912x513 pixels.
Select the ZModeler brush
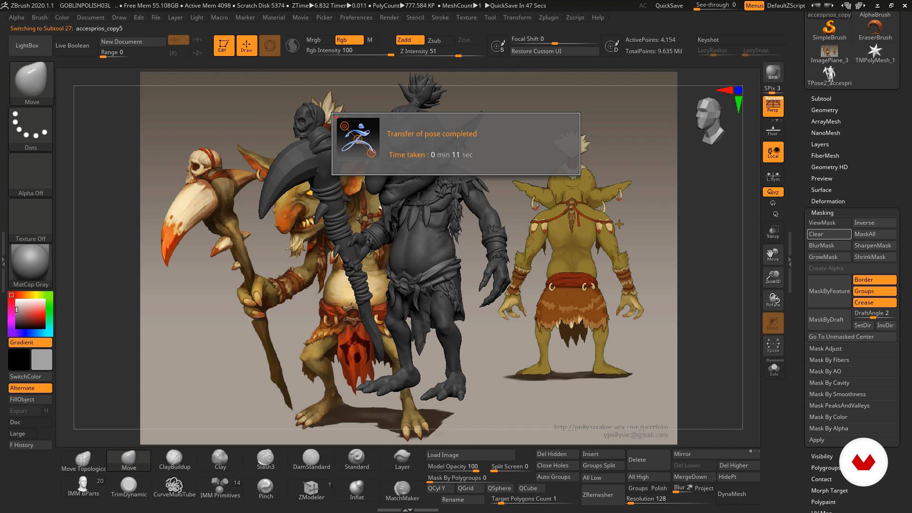click(x=311, y=489)
